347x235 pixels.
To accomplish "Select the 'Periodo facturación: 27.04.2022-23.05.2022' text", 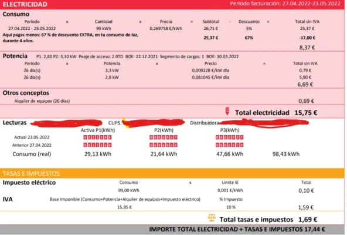I will coord(285,4).
